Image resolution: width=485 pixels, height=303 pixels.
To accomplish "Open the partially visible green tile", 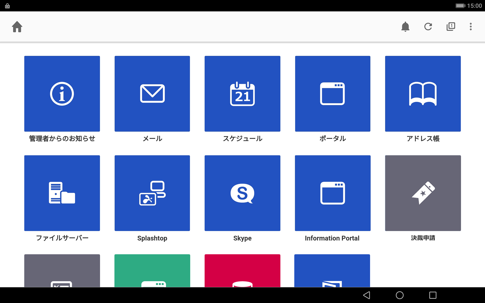I will 152,271.
